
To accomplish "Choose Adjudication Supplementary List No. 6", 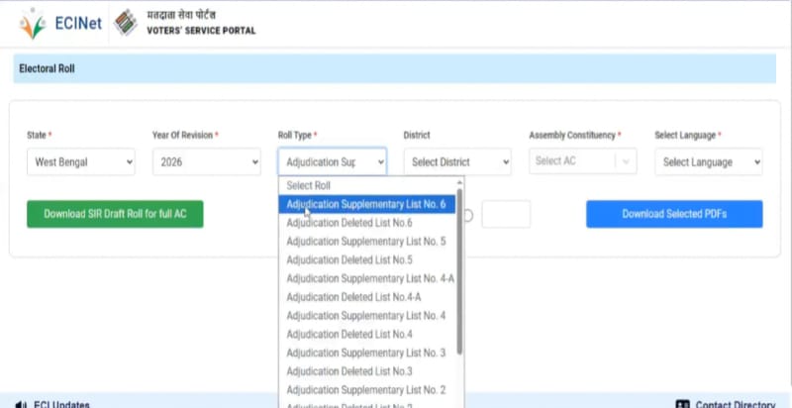I will [x=365, y=204].
